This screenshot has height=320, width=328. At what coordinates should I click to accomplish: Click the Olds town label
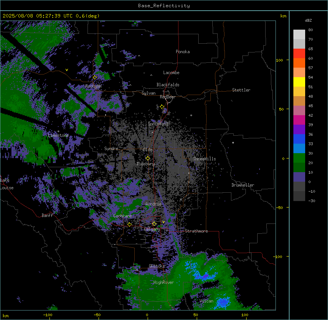pyautogui.click(x=148, y=150)
